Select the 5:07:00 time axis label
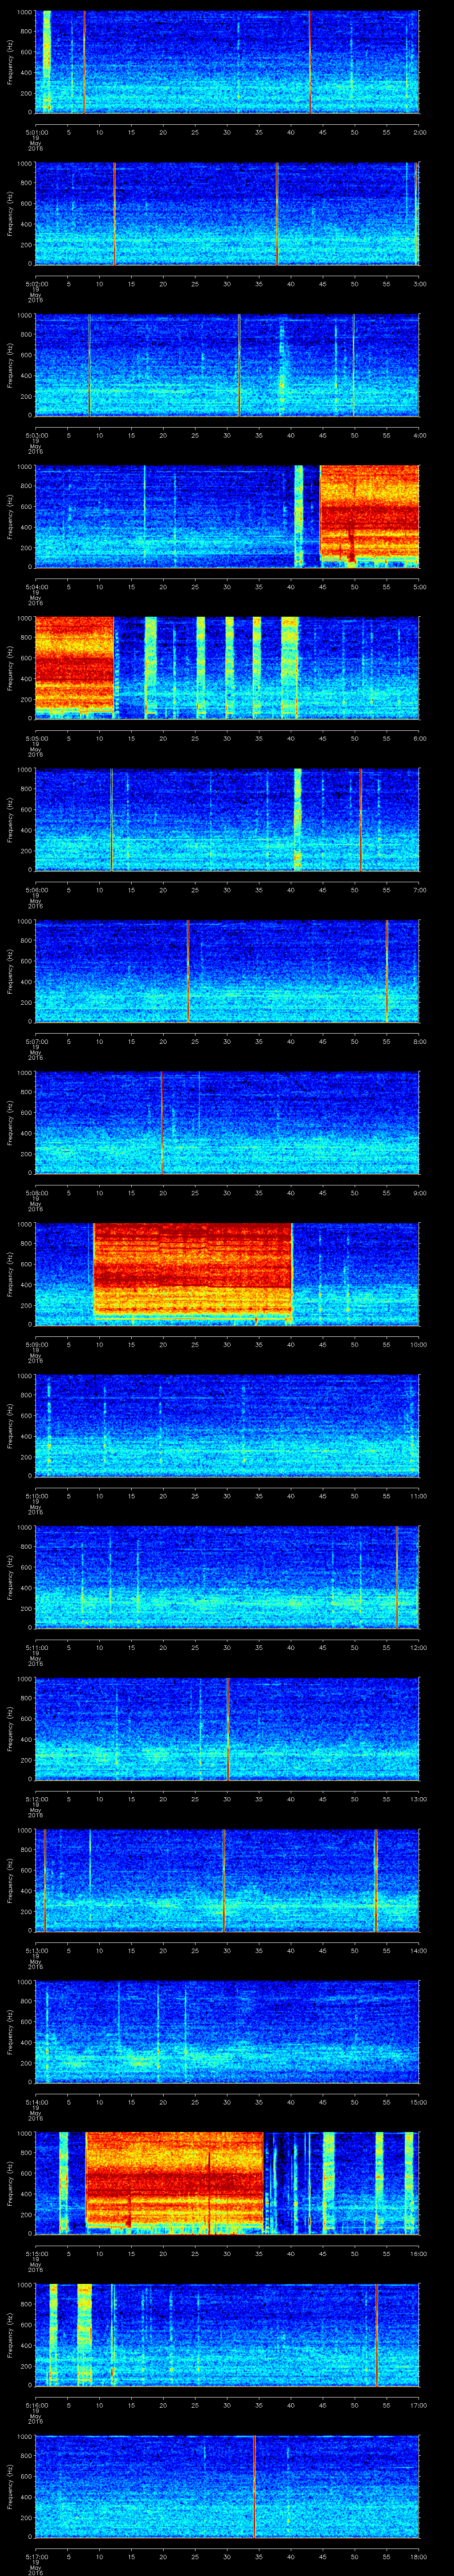The image size is (454, 2576). point(36,1041)
